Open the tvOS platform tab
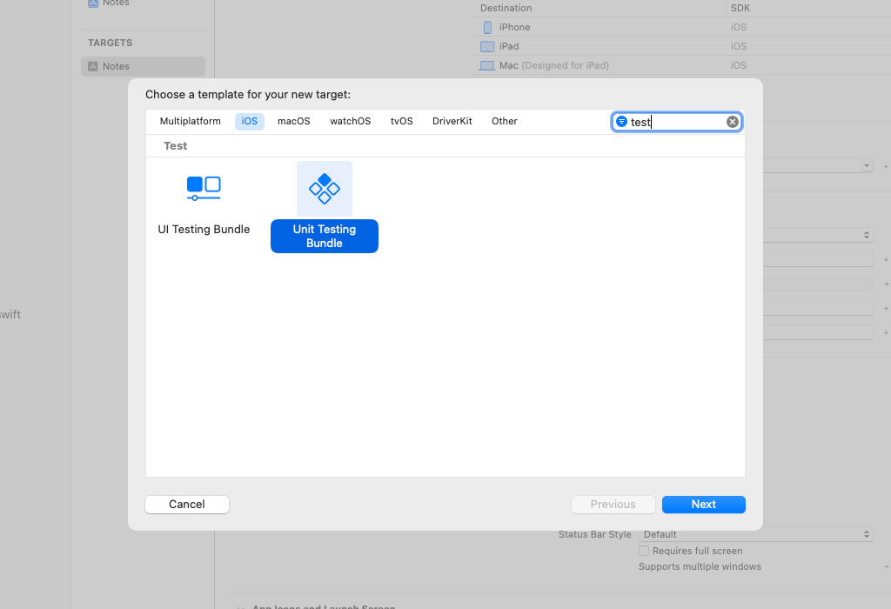891x609 pixels. coord(401,122)
